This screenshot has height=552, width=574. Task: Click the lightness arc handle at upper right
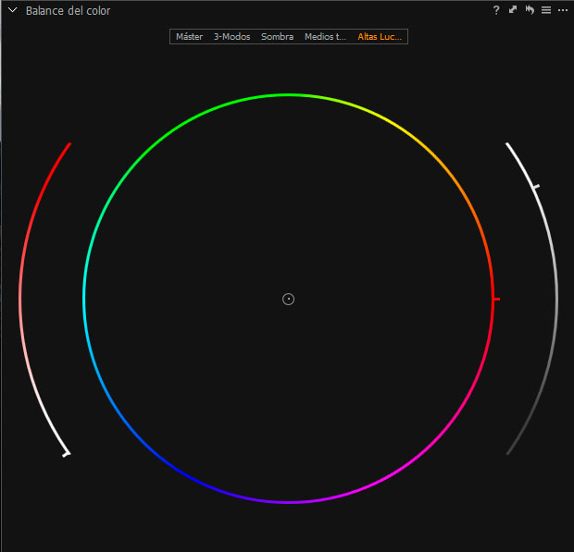click(536, 188)
